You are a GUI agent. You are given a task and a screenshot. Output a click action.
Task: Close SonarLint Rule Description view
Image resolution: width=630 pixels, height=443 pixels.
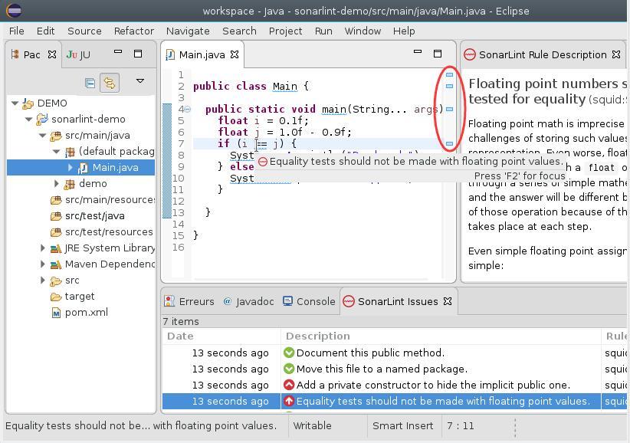(x=616, y=54)
